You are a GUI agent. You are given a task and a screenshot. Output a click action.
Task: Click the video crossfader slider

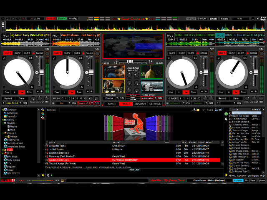click(x=130, y=61)
